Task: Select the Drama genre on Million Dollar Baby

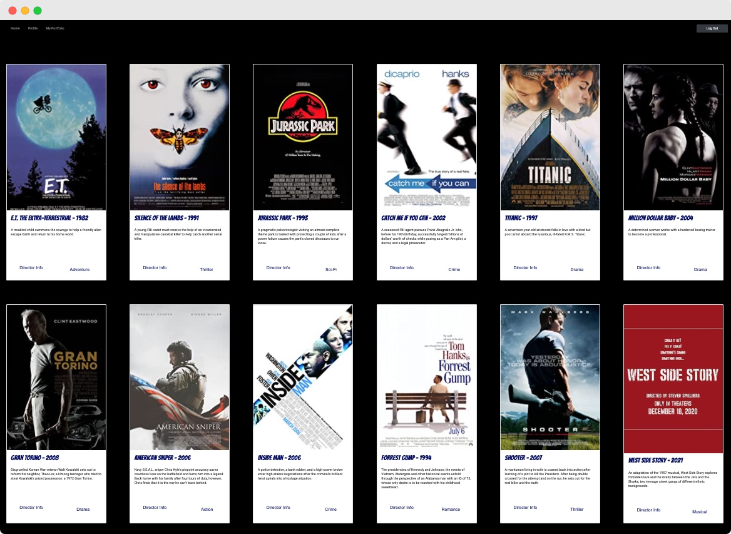Action: pos(700,270)
